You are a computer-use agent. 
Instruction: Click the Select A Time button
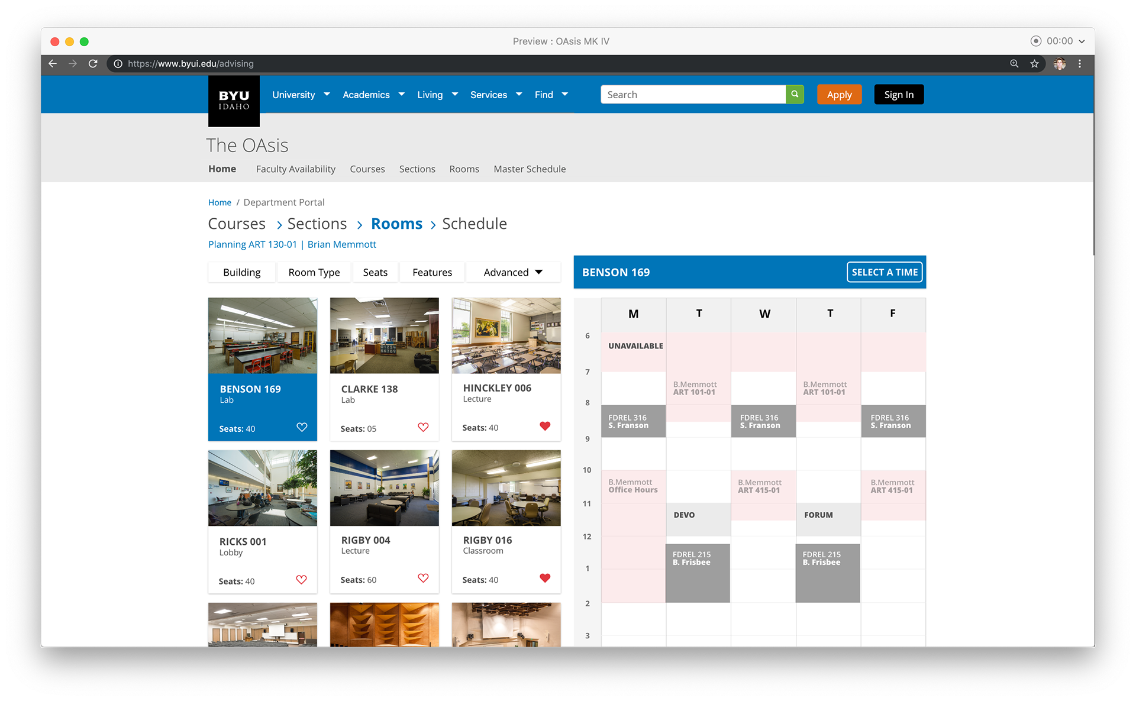tap(885, 272)
